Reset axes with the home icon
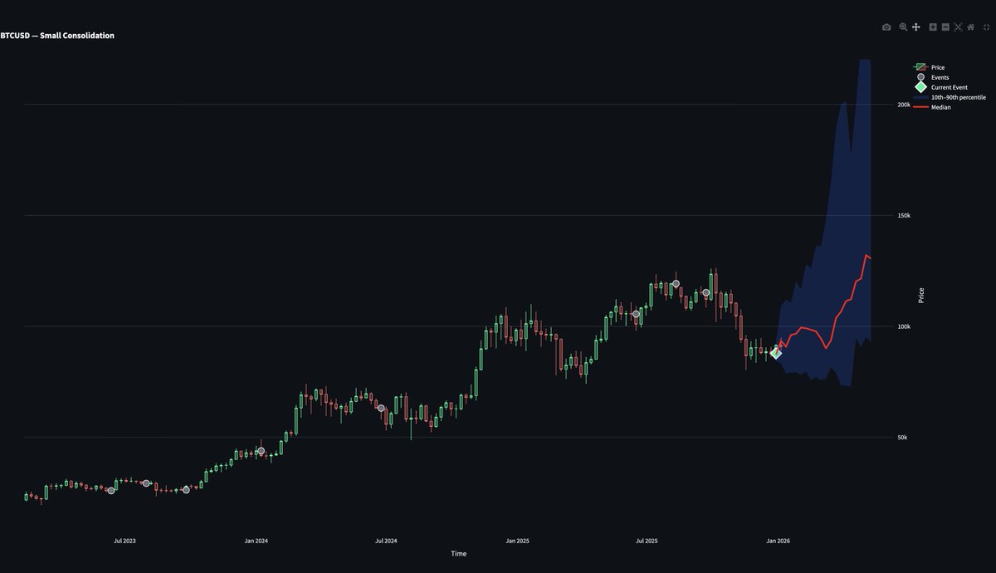 (970, 27)
